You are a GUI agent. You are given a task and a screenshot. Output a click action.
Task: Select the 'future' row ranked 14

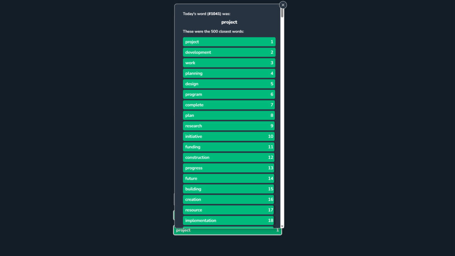pos(229,179)
